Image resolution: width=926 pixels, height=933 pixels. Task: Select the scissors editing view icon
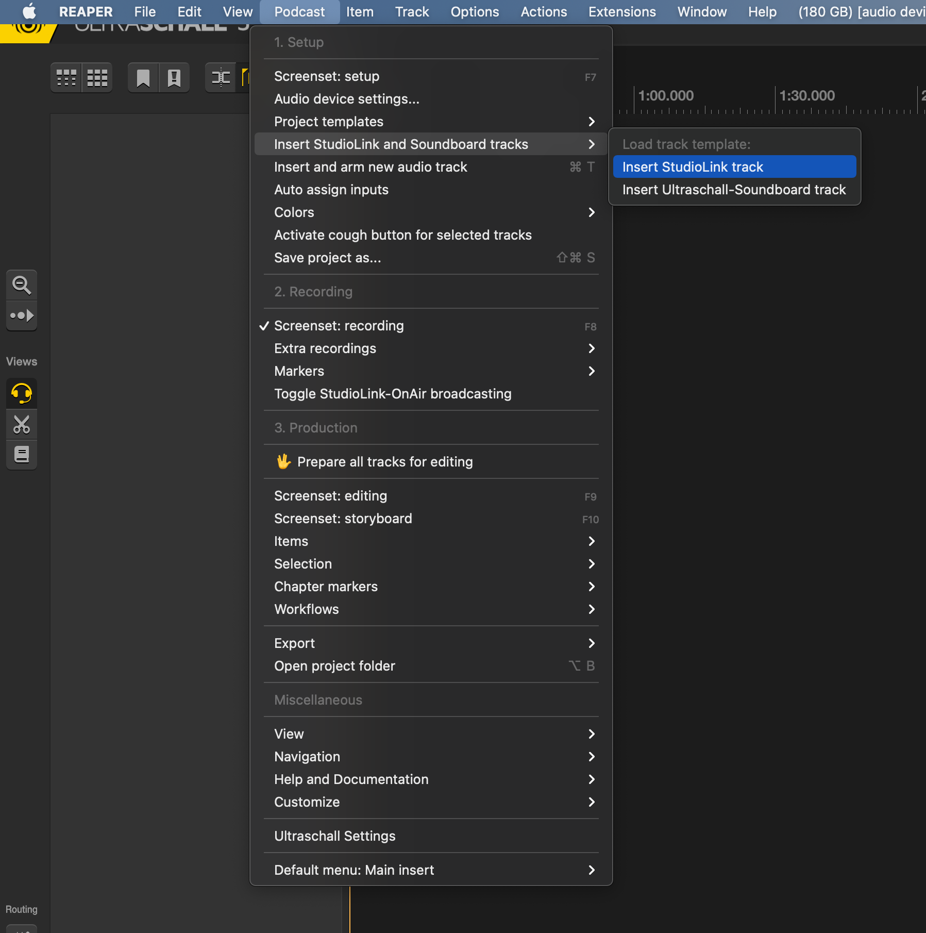tap(22, 424)
